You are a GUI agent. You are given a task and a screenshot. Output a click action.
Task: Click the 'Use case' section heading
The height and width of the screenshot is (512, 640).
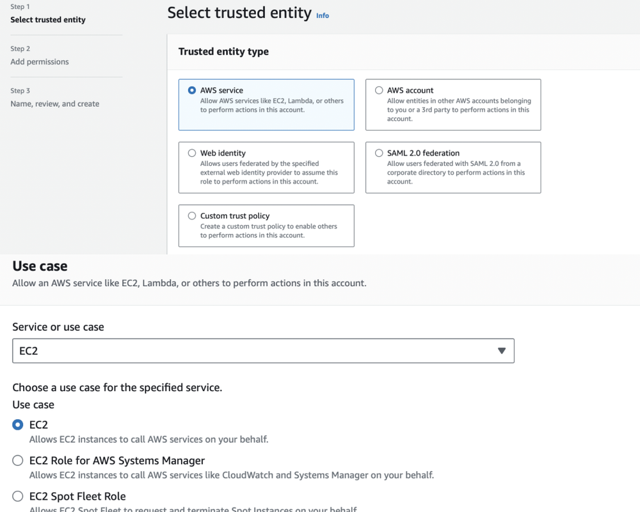click(40, 266)
